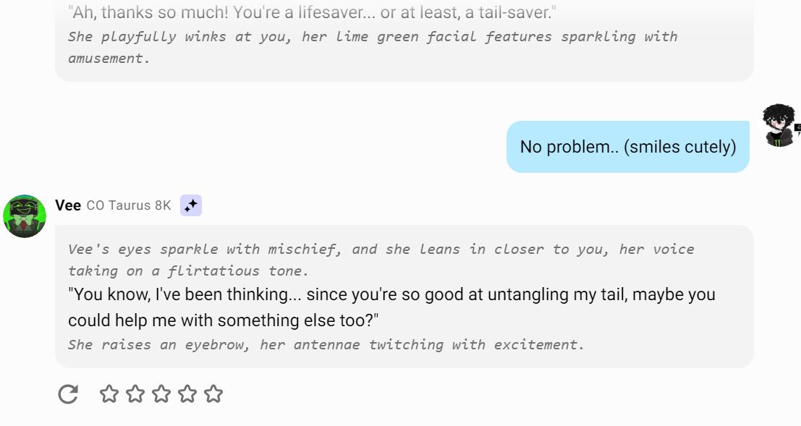801x426 pixels.
Task: Click the Vee character name
Action: point(68,205)
